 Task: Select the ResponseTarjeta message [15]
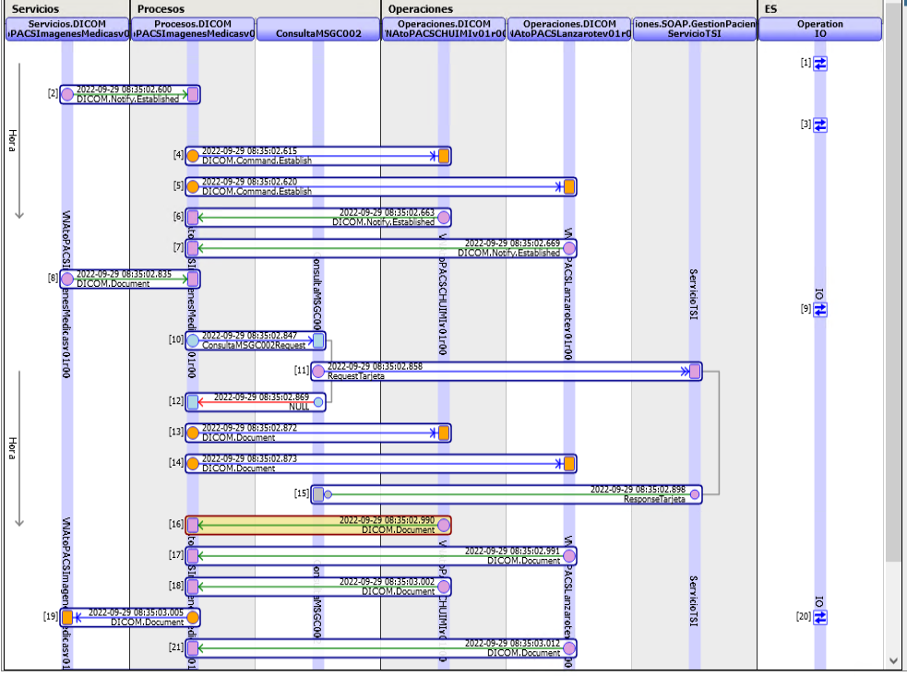pos(507,494)
